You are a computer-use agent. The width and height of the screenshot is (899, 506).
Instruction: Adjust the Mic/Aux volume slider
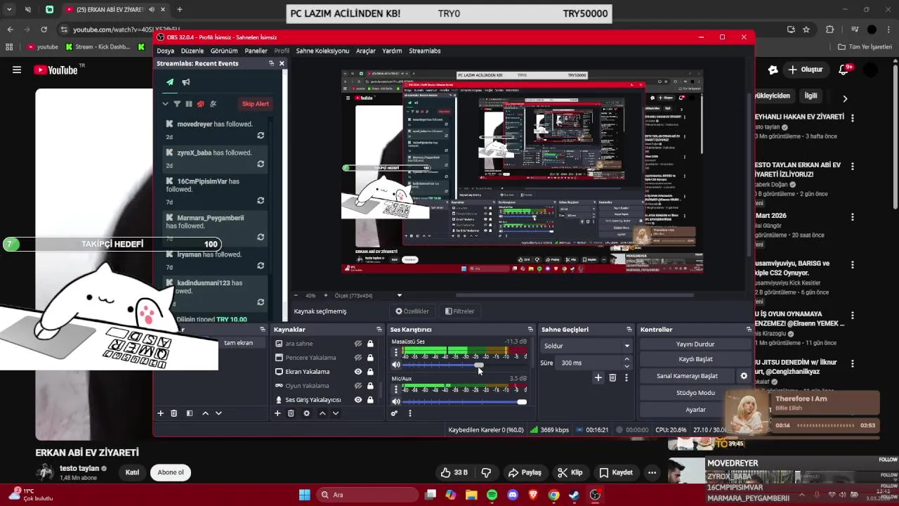coord(464,402)
